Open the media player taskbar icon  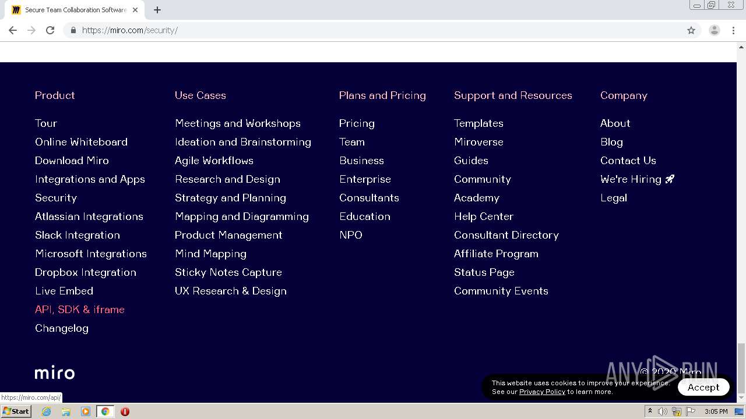(x=86, y=411)
